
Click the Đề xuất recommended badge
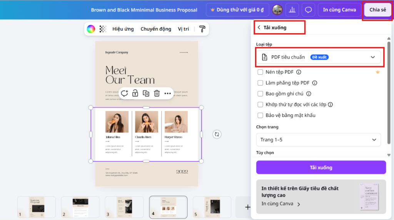319,57
